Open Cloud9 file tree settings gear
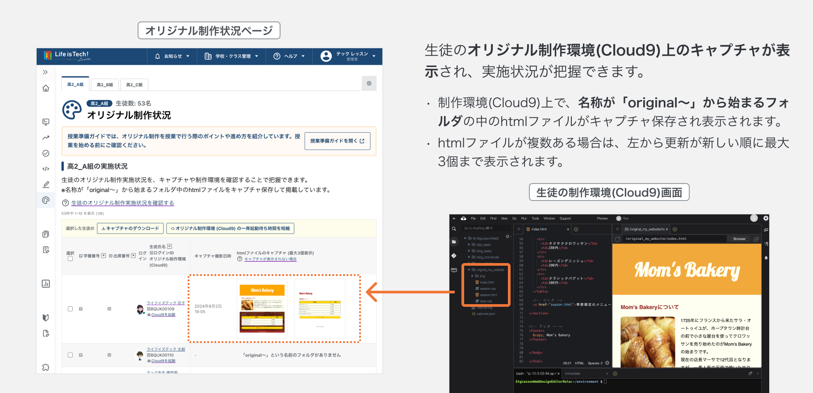This screenshot has height=393, width=813. click(507, 236)
